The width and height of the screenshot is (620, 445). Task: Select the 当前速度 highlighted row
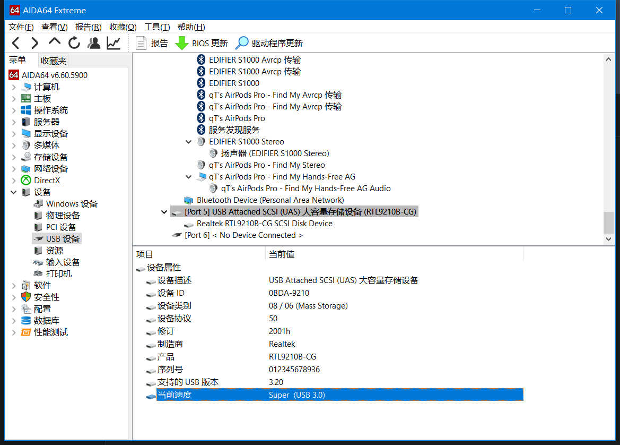tap(339, 395)
